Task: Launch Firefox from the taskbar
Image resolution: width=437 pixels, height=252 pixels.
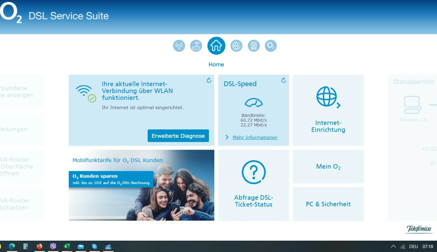Action: 39,246
